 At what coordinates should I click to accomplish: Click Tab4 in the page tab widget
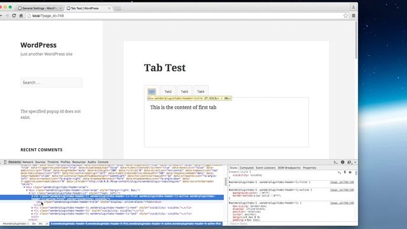tap(201, 92)
